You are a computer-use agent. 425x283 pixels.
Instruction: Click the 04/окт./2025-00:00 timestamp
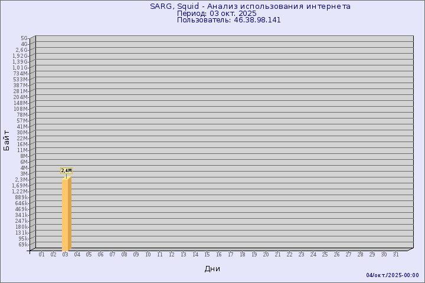tap(392, 275)
